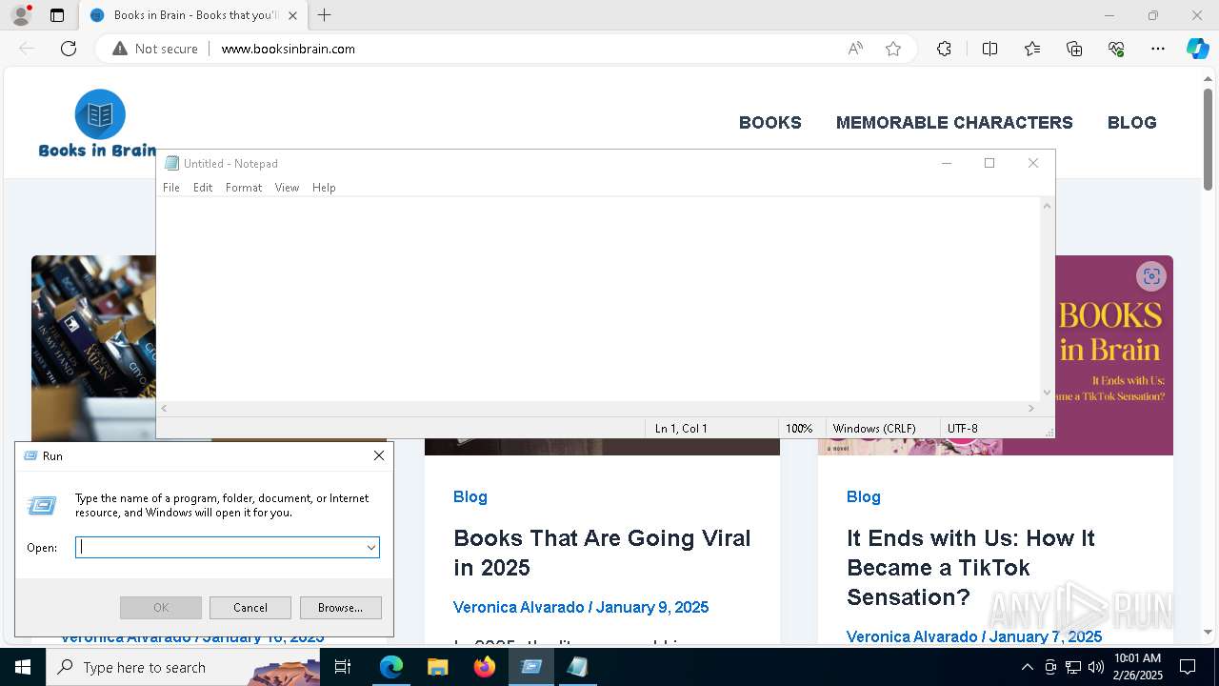Open Notepad View menu

click(x=287, y=188)
